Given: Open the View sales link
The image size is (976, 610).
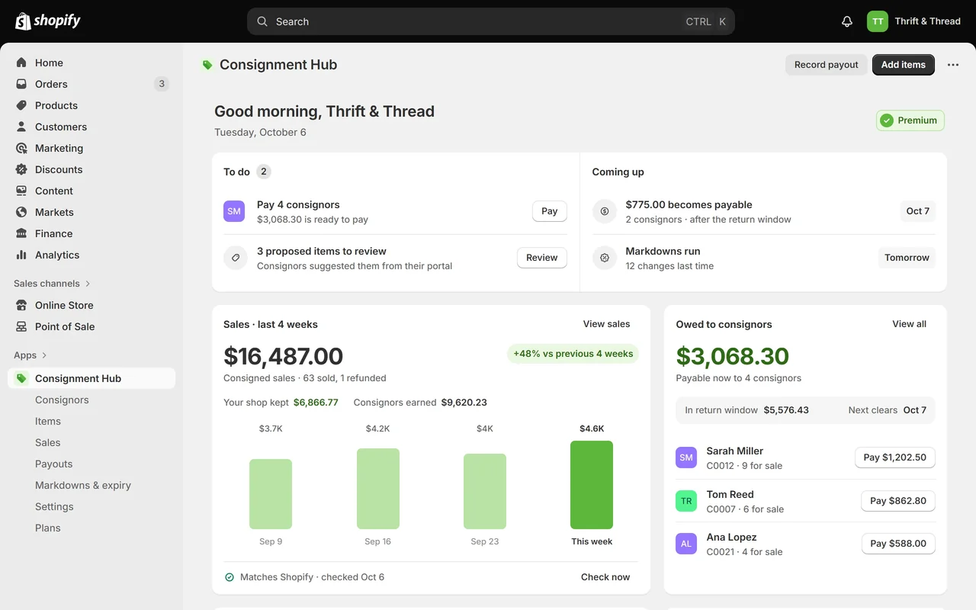Looking at the screenshot, I should [x=607, y=324].
